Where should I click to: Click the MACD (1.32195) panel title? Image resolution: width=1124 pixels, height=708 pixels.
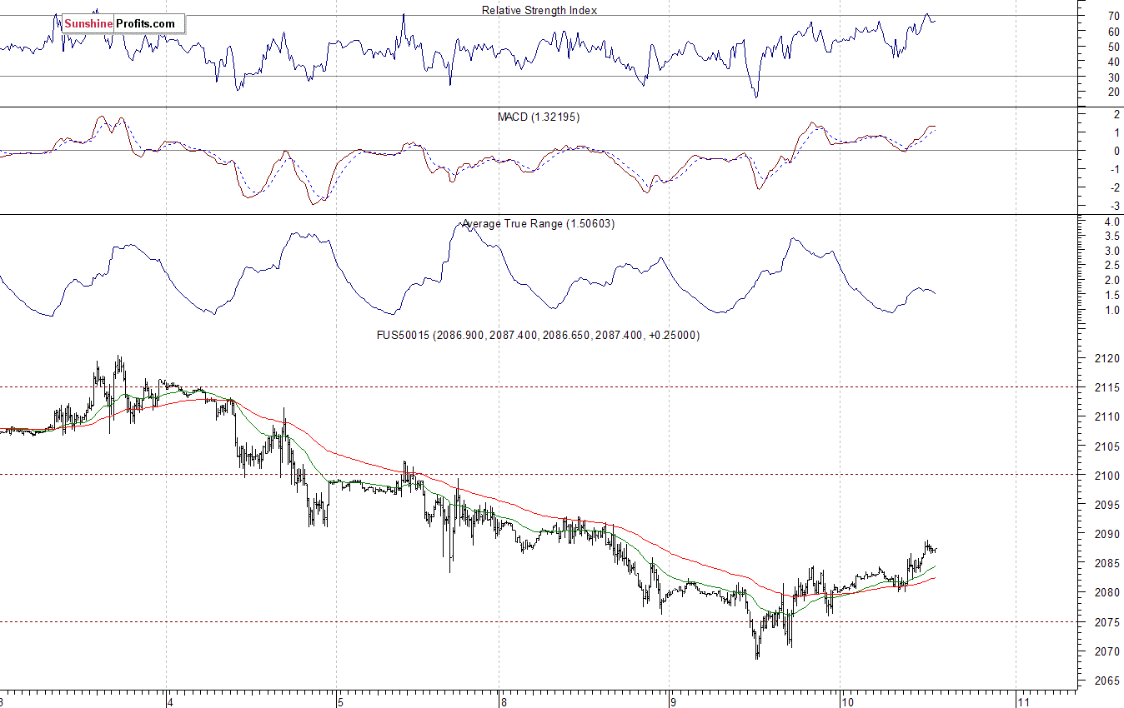tap(539, 117)
